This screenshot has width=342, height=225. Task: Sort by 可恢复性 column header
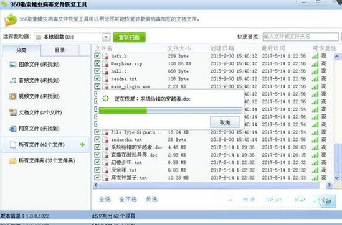point(325,48)
